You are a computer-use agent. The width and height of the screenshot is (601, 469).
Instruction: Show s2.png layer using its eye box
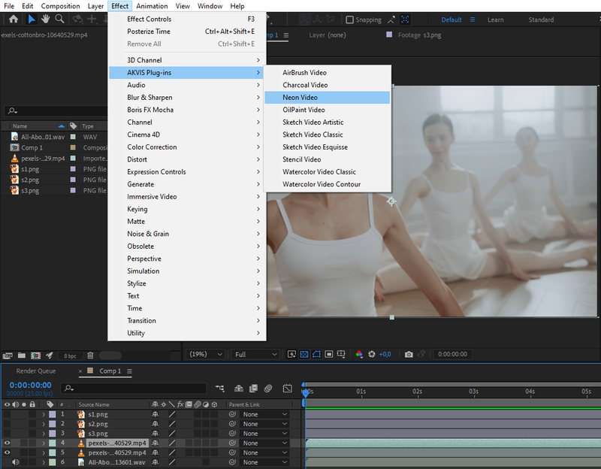(7, 424)
